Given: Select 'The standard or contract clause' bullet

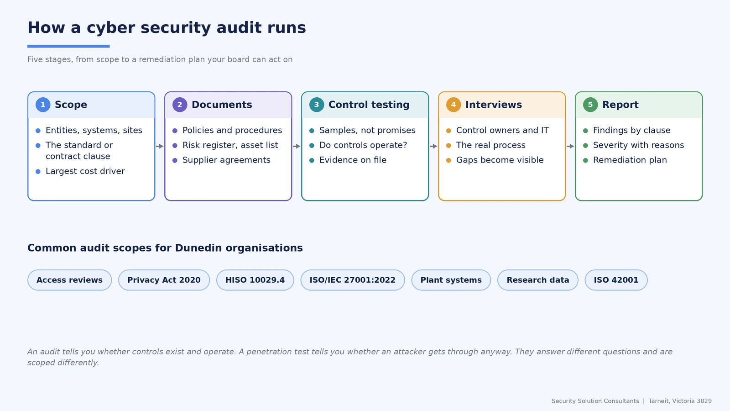Looking at the screenshot, I should coord(79,151).
